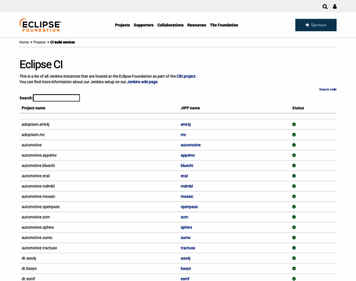Image resolution: width=356 pixels, height=281 pixels.
Task: Open the sumo JIPP link
Action: [x=185, y=237]
